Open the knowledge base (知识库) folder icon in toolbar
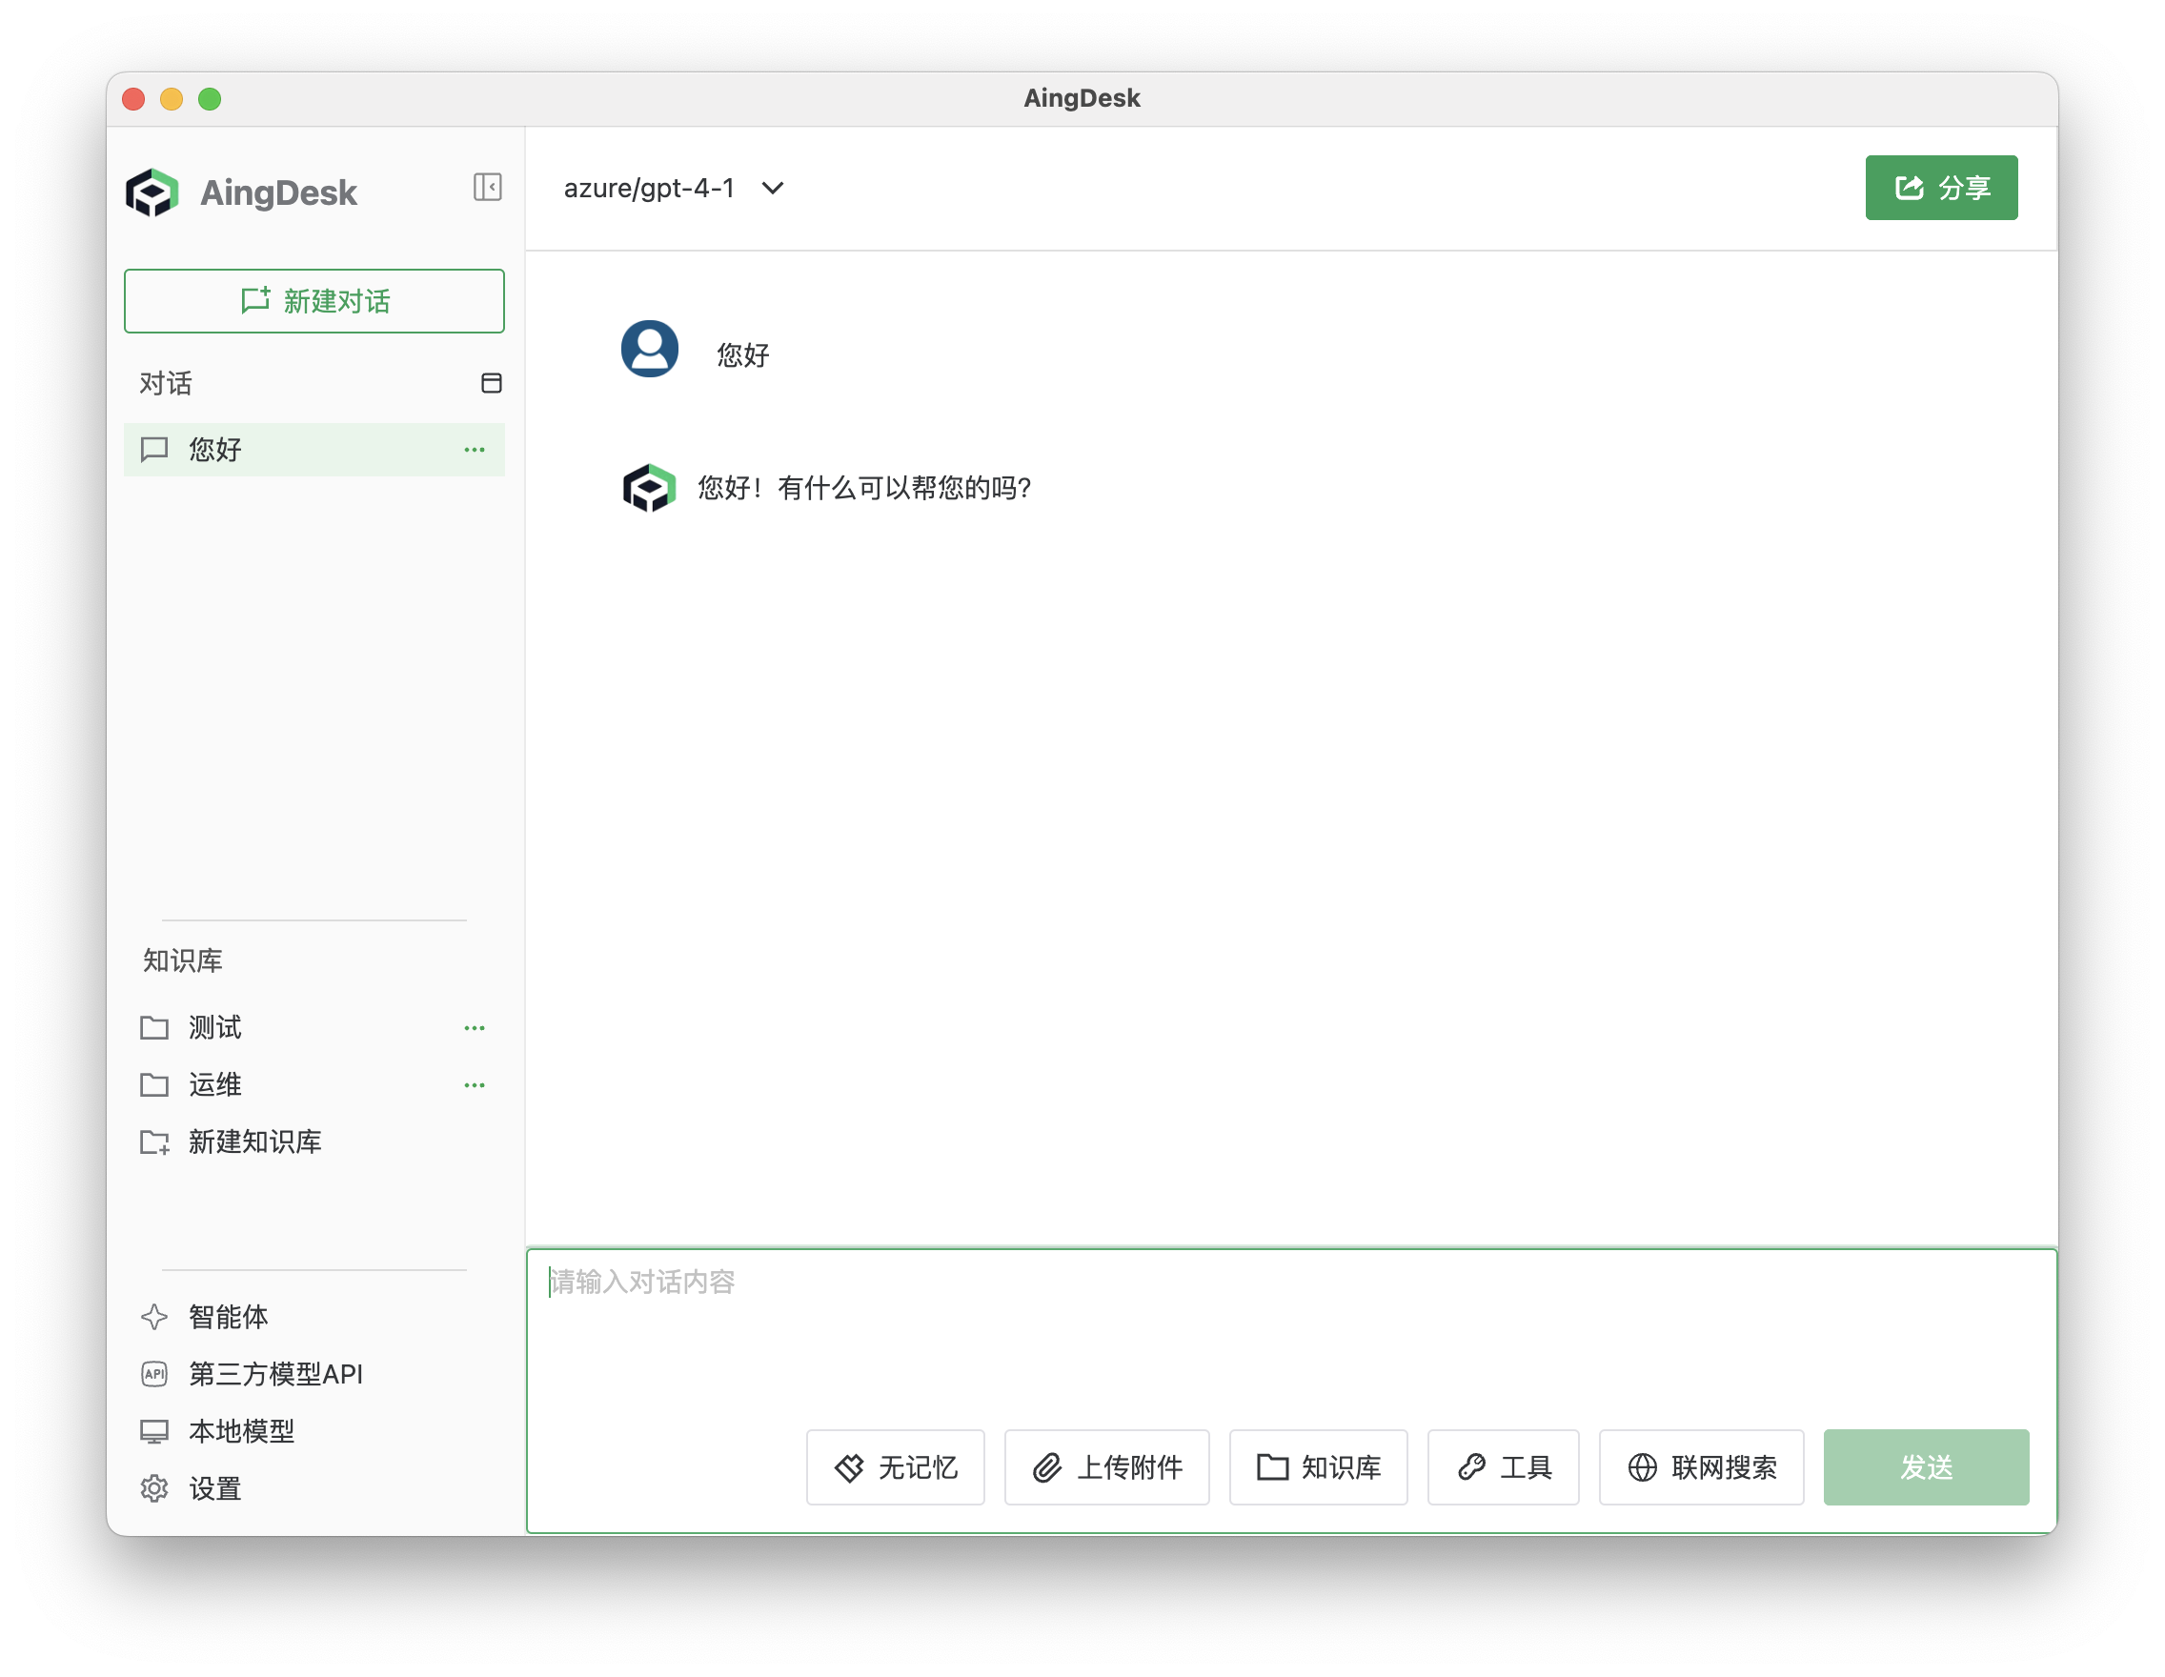This screenshot has width=2165, height=1677. coord(1272,1468)
